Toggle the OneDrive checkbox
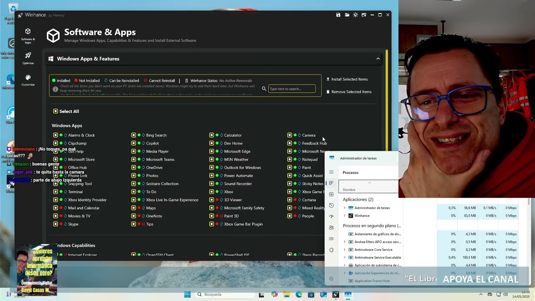Image resolution: width=535 pixels, height=301 pixels. pos(134,168)
